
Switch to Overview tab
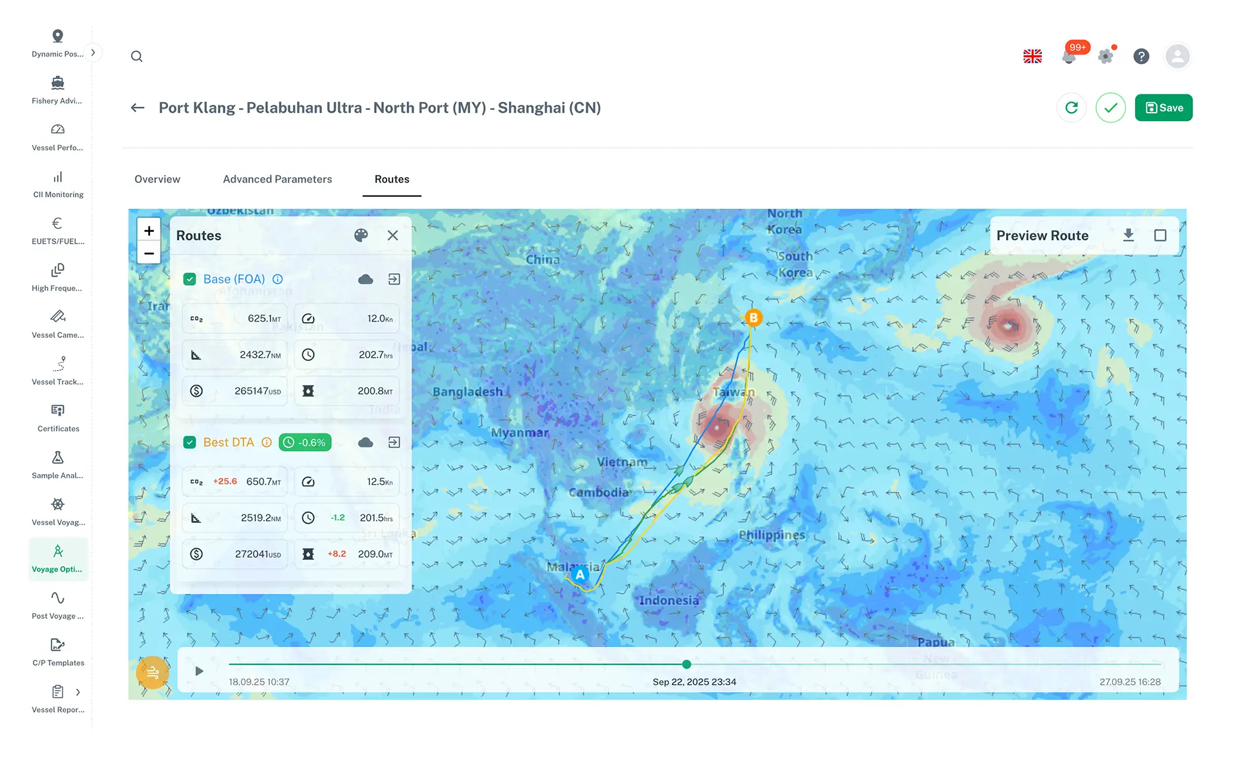pyautogui.click(x=157, y=179)
